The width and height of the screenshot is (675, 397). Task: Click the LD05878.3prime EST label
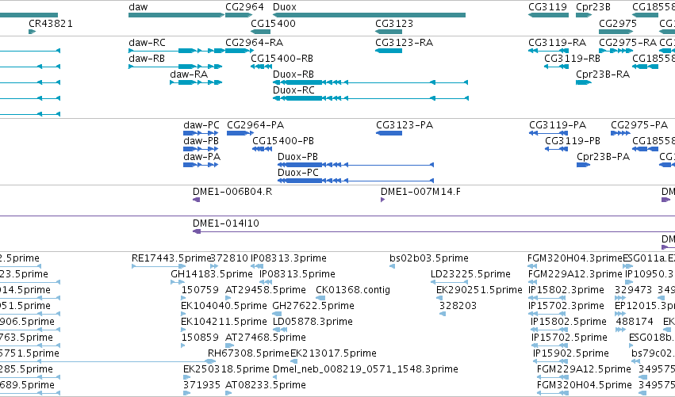313,323
